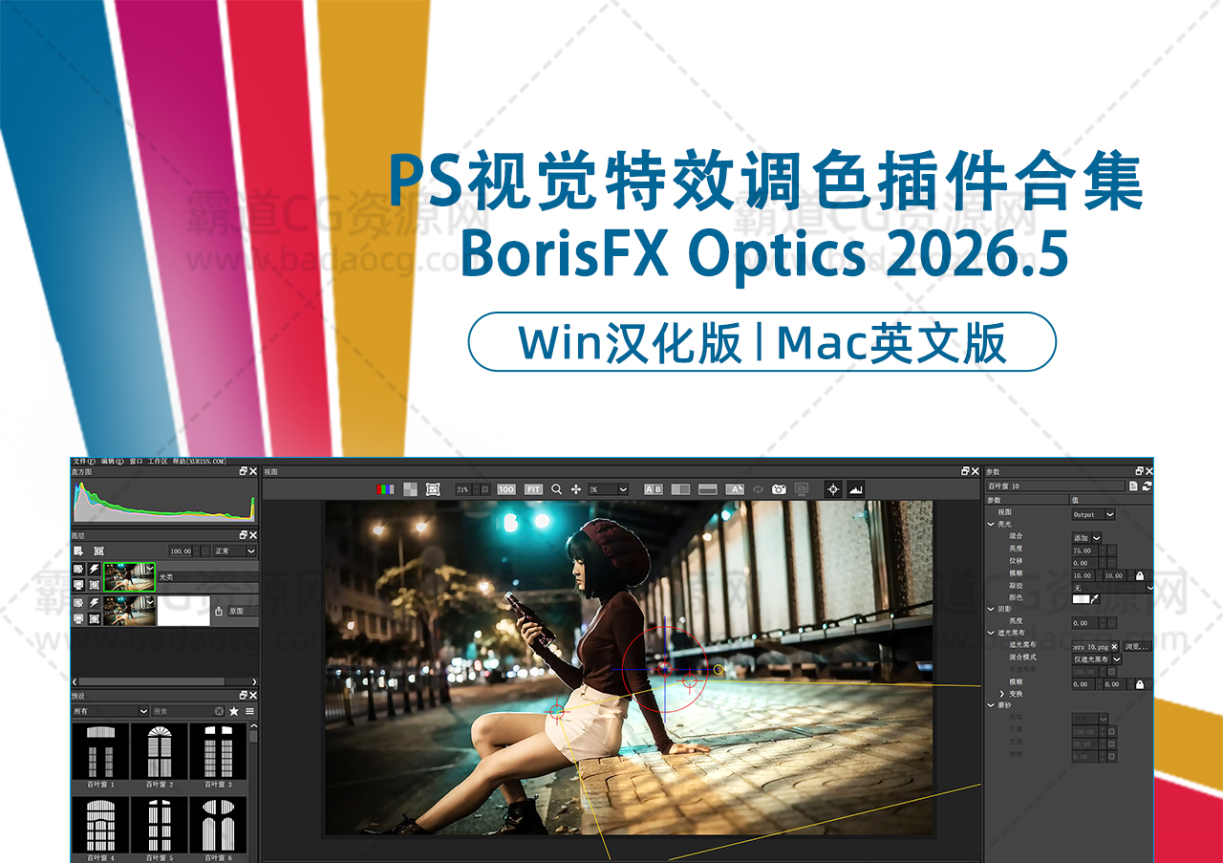Open the 工作区 menu
1223x863 pixels.
pos(158,461)
